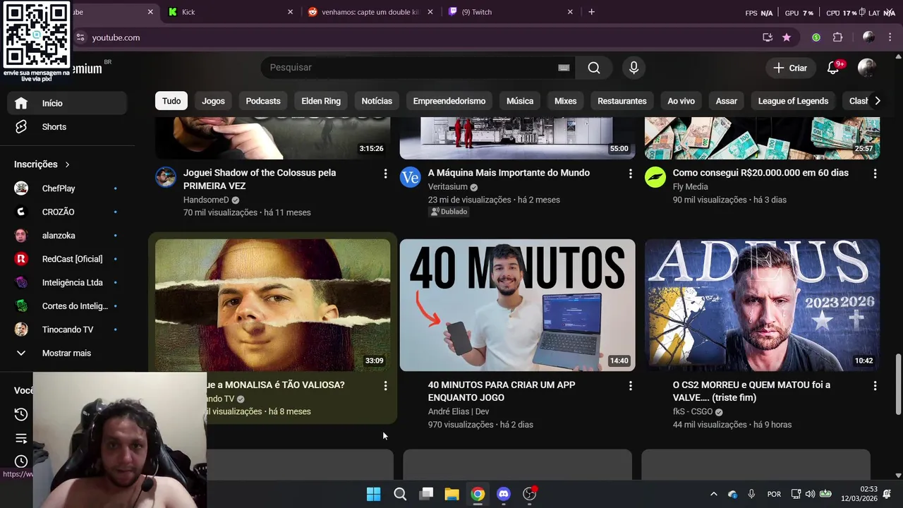Click the page vertical scrollbar
This screenshot has width=903, height=508.
[x=898, y=385]
